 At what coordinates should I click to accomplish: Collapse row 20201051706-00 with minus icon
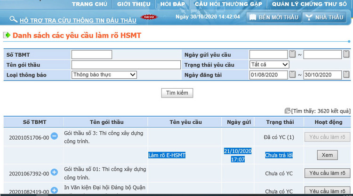(54, 136)
